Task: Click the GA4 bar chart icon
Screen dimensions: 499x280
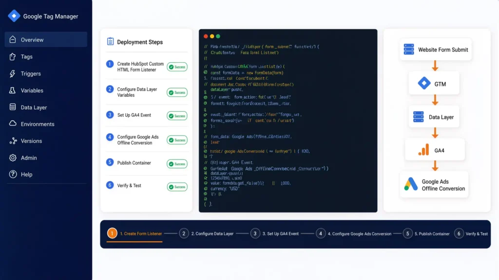Action: [423, 150]
